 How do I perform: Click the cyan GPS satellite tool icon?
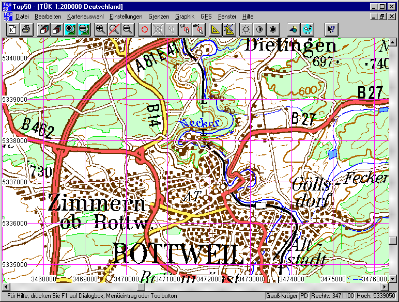[x=307, y=29]
